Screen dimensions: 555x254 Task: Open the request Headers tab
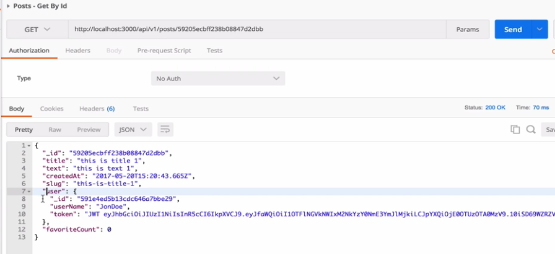click(x=77, y=51)
